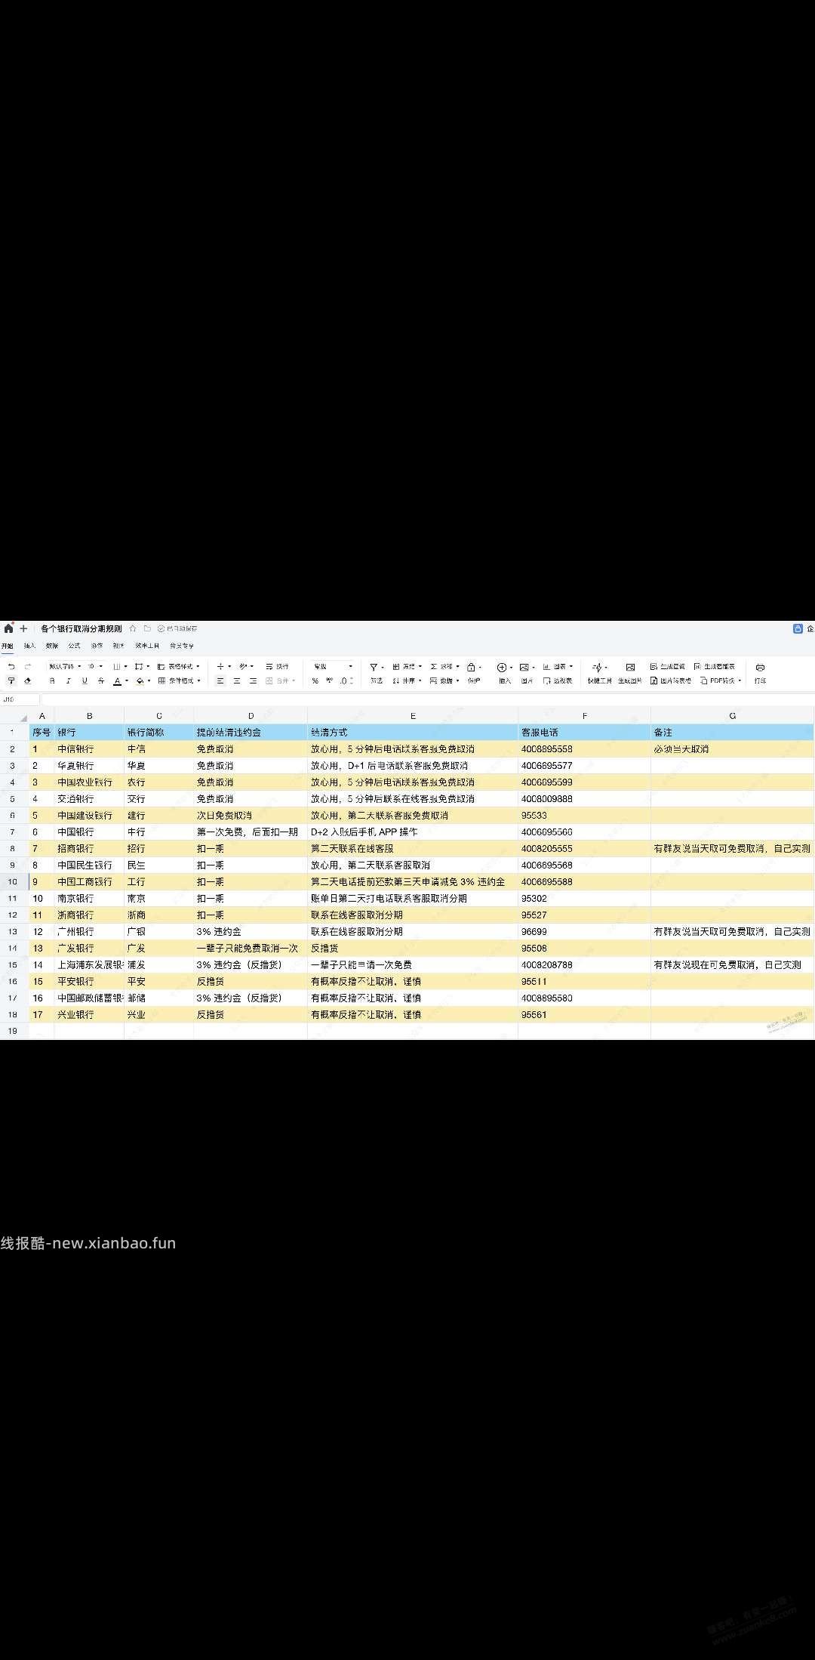
Task: Open the 快捷工具 lightning icon
Action: tap(597, 667)
